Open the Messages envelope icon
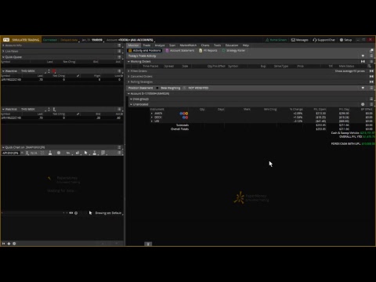 pos(299,40)
